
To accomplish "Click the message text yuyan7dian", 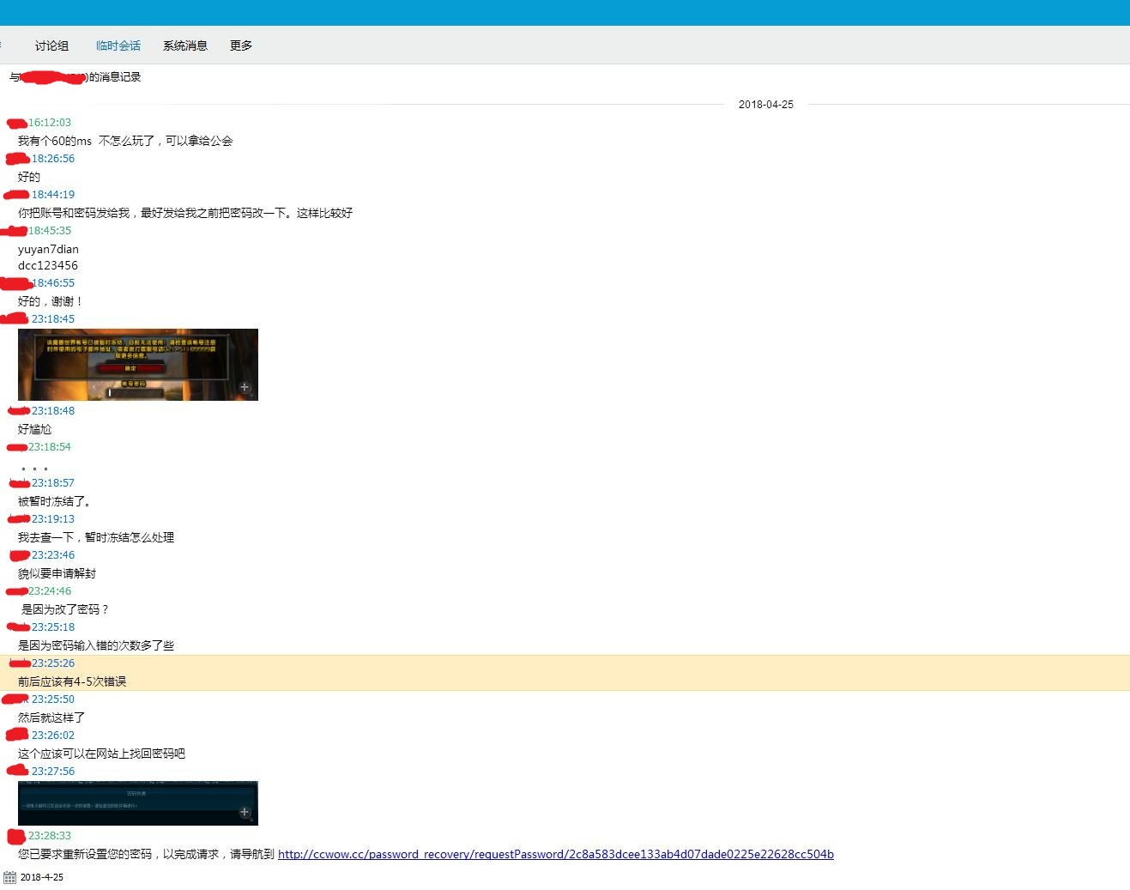I will 48,249.
